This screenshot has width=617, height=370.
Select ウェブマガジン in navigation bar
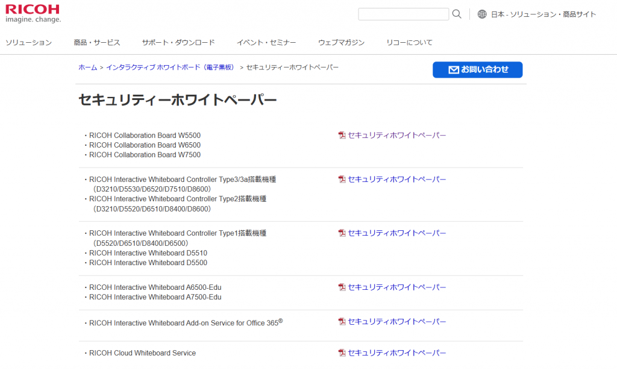[341, 43]
